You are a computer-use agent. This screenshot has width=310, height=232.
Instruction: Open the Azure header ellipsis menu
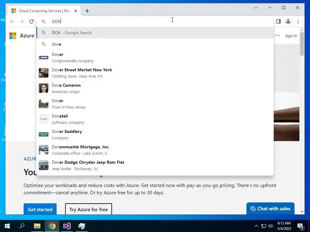tap(277, 36)
